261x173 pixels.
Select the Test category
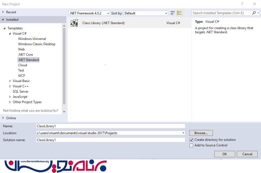(x=21, y=70)
